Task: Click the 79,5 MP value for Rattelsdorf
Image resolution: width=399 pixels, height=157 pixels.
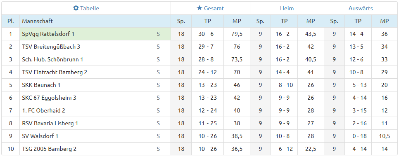Action: [237, 34]
